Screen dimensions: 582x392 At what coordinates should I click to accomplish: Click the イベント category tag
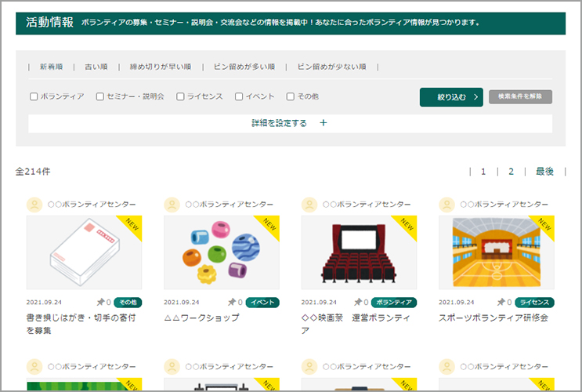(262, 303)
